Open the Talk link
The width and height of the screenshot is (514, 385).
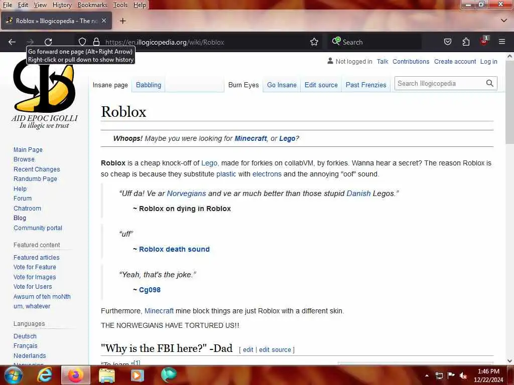[x=382, y=62]
